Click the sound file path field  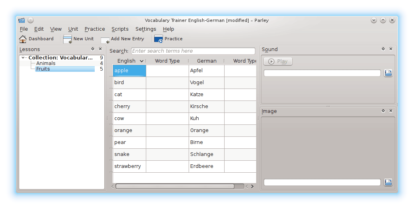pyautogui.click(x=322, y=73)
